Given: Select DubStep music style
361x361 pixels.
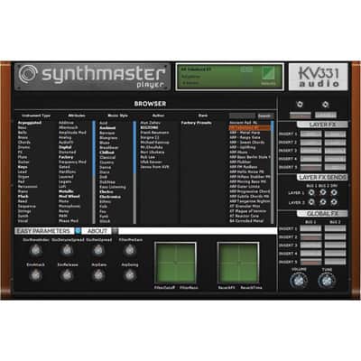Looking at the screenshot, I should (x=107, y=182).
